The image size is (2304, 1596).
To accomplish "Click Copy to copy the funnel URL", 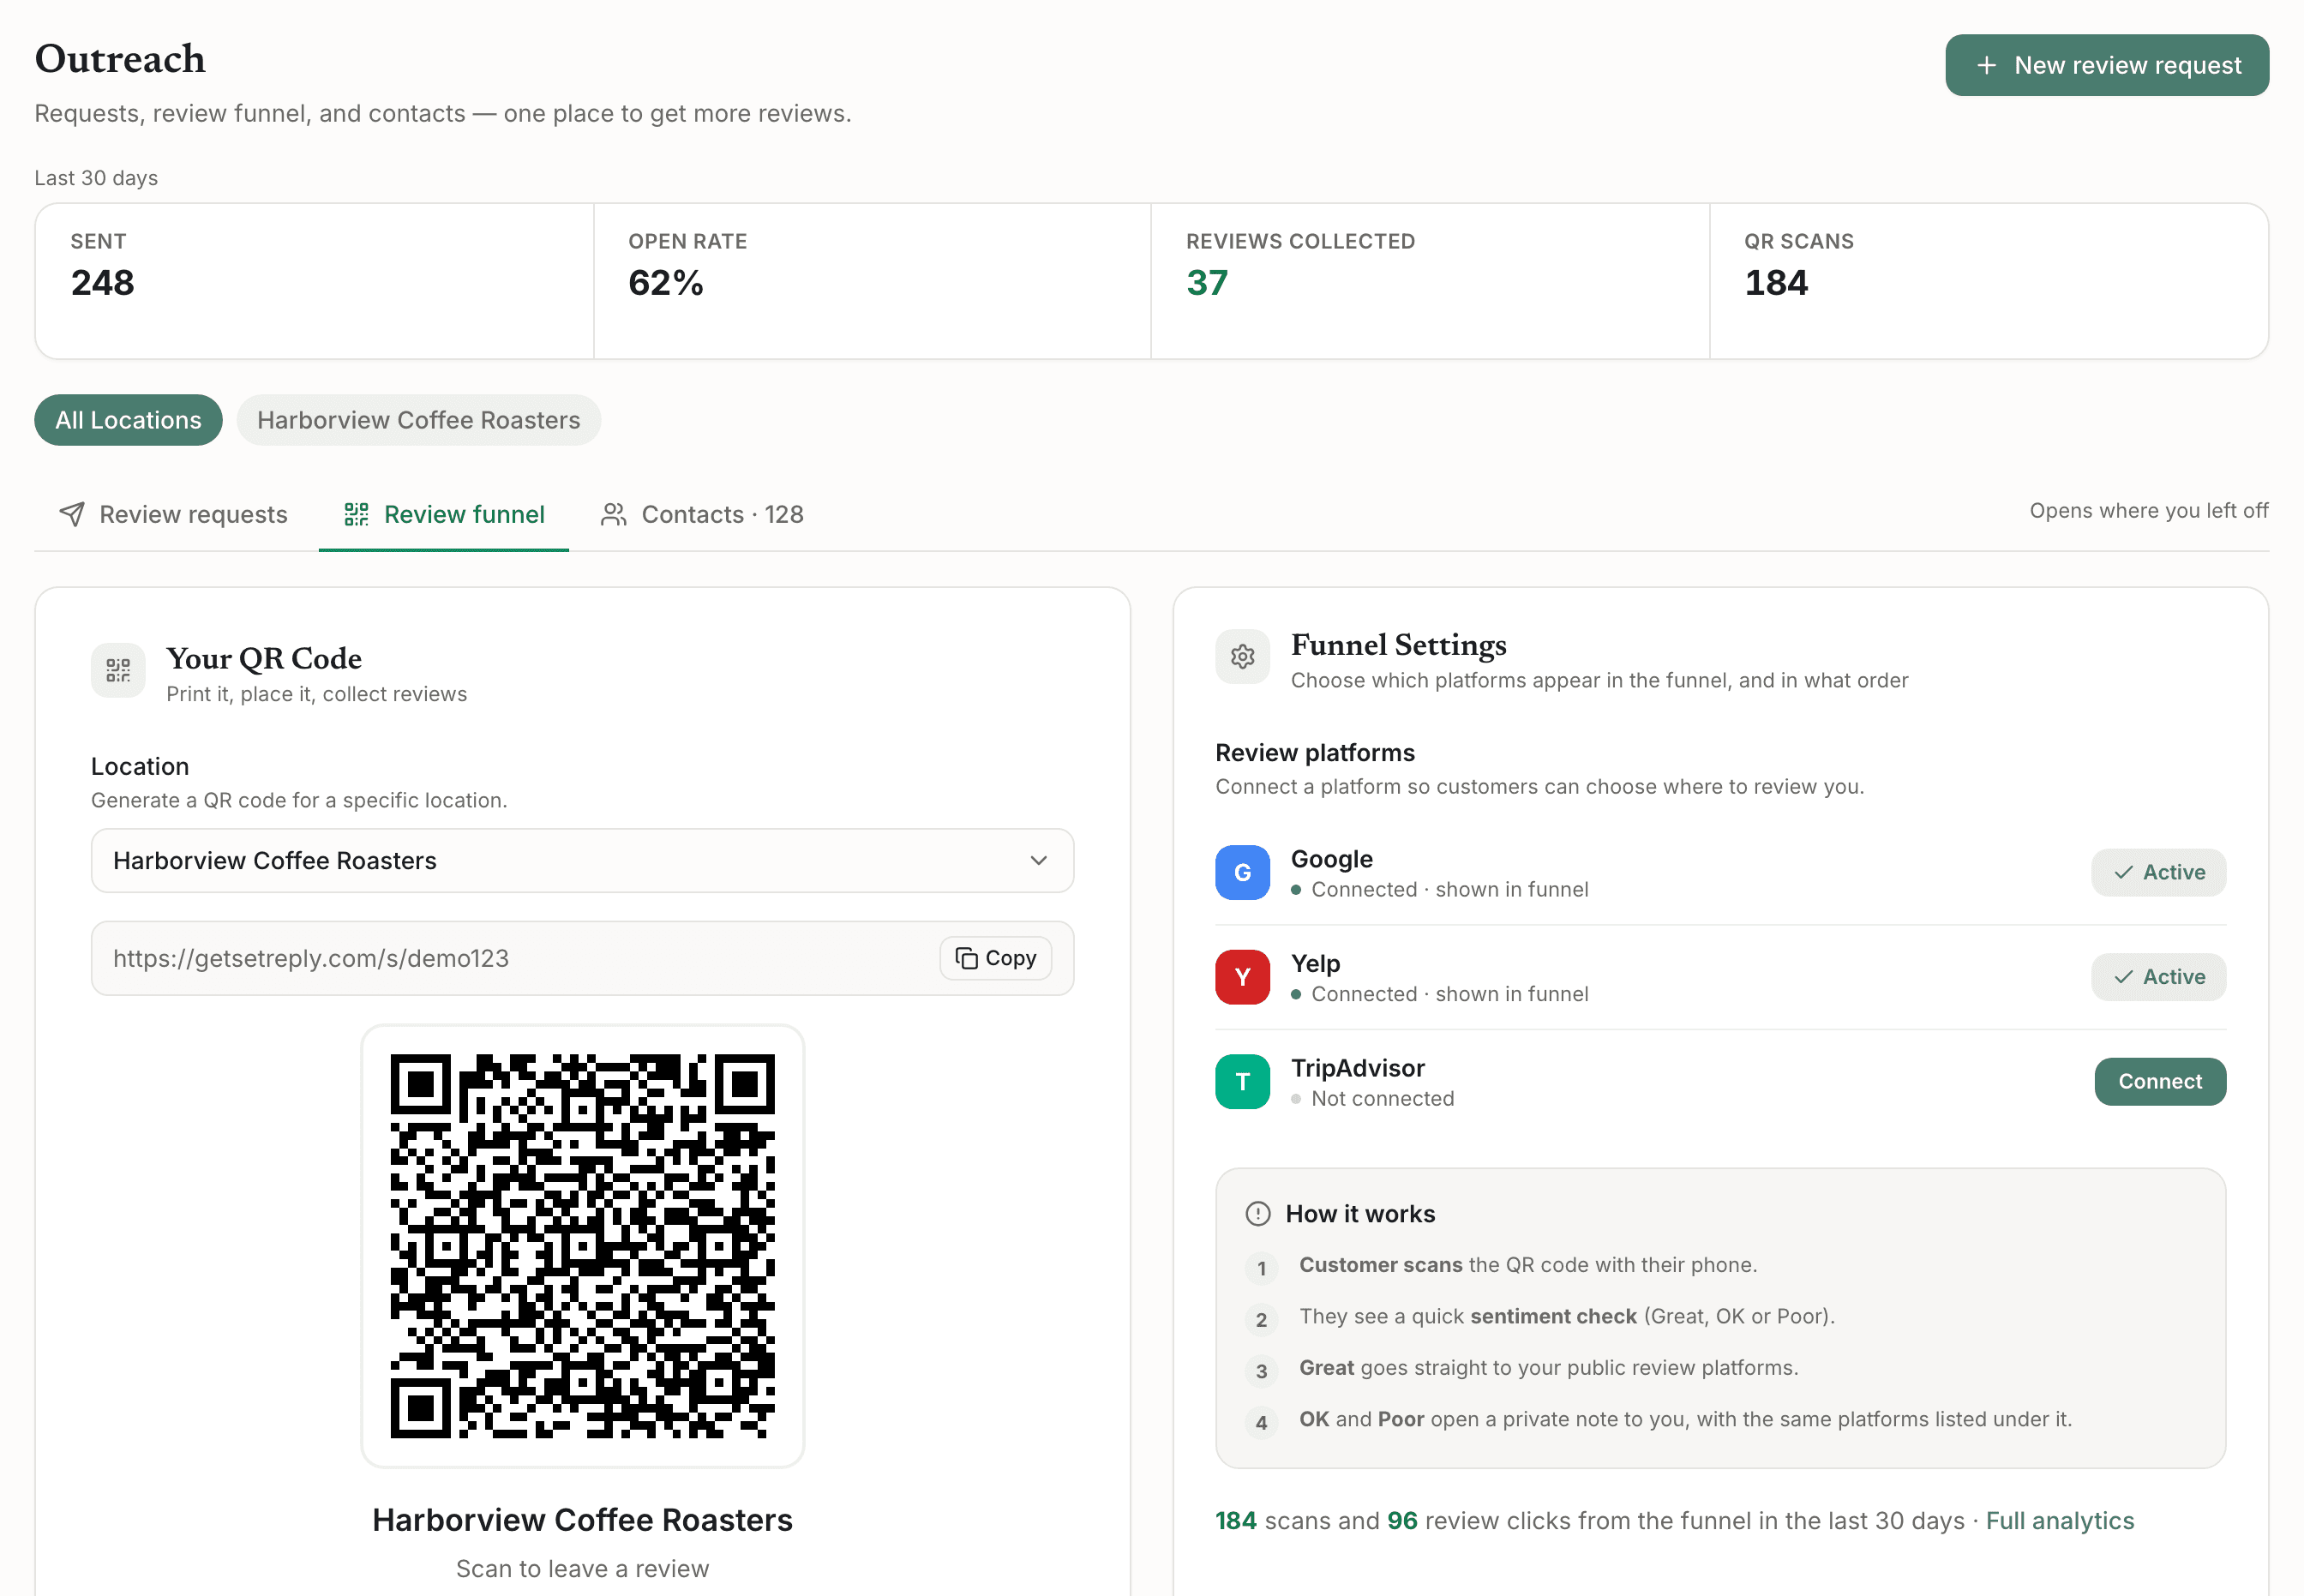I will click(x=995, y=958).
